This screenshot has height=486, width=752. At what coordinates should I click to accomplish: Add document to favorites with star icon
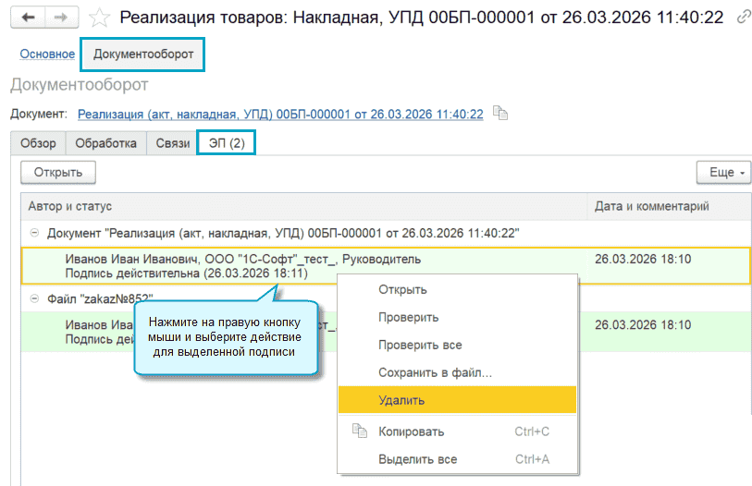tap(99, 18)
